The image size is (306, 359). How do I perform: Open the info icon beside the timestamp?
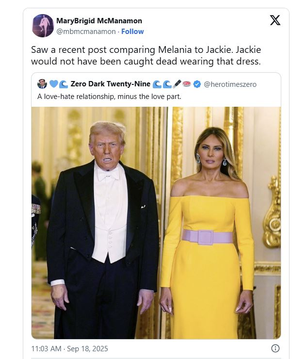[275, 348]
